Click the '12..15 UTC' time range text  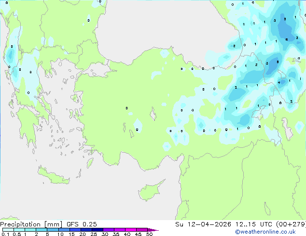(253, 224)
